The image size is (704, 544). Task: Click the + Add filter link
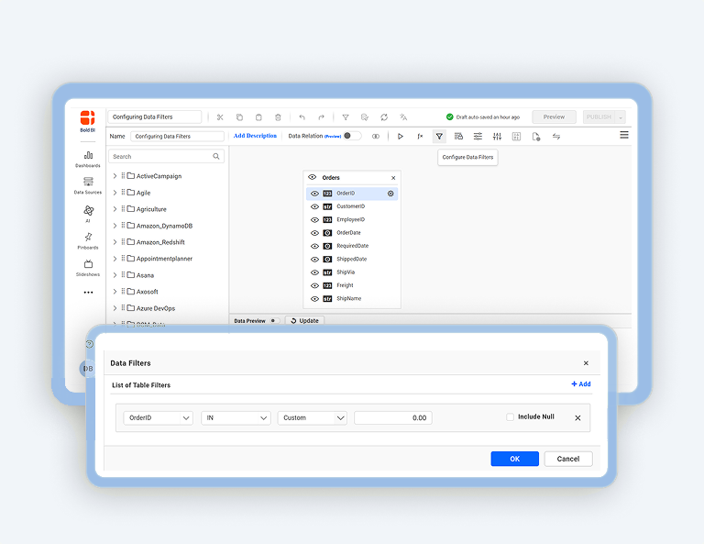point(581,384)
